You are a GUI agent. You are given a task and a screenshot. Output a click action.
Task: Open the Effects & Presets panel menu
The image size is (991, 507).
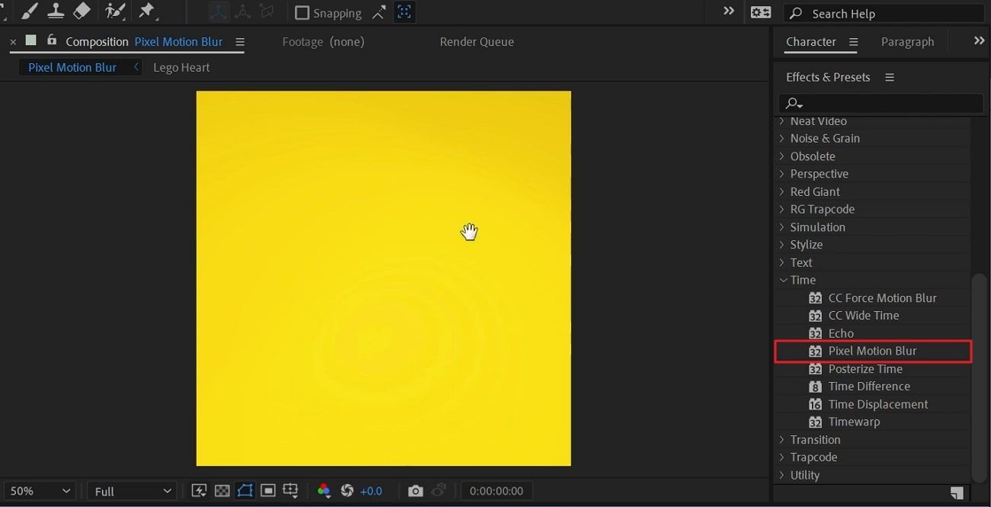889,77
